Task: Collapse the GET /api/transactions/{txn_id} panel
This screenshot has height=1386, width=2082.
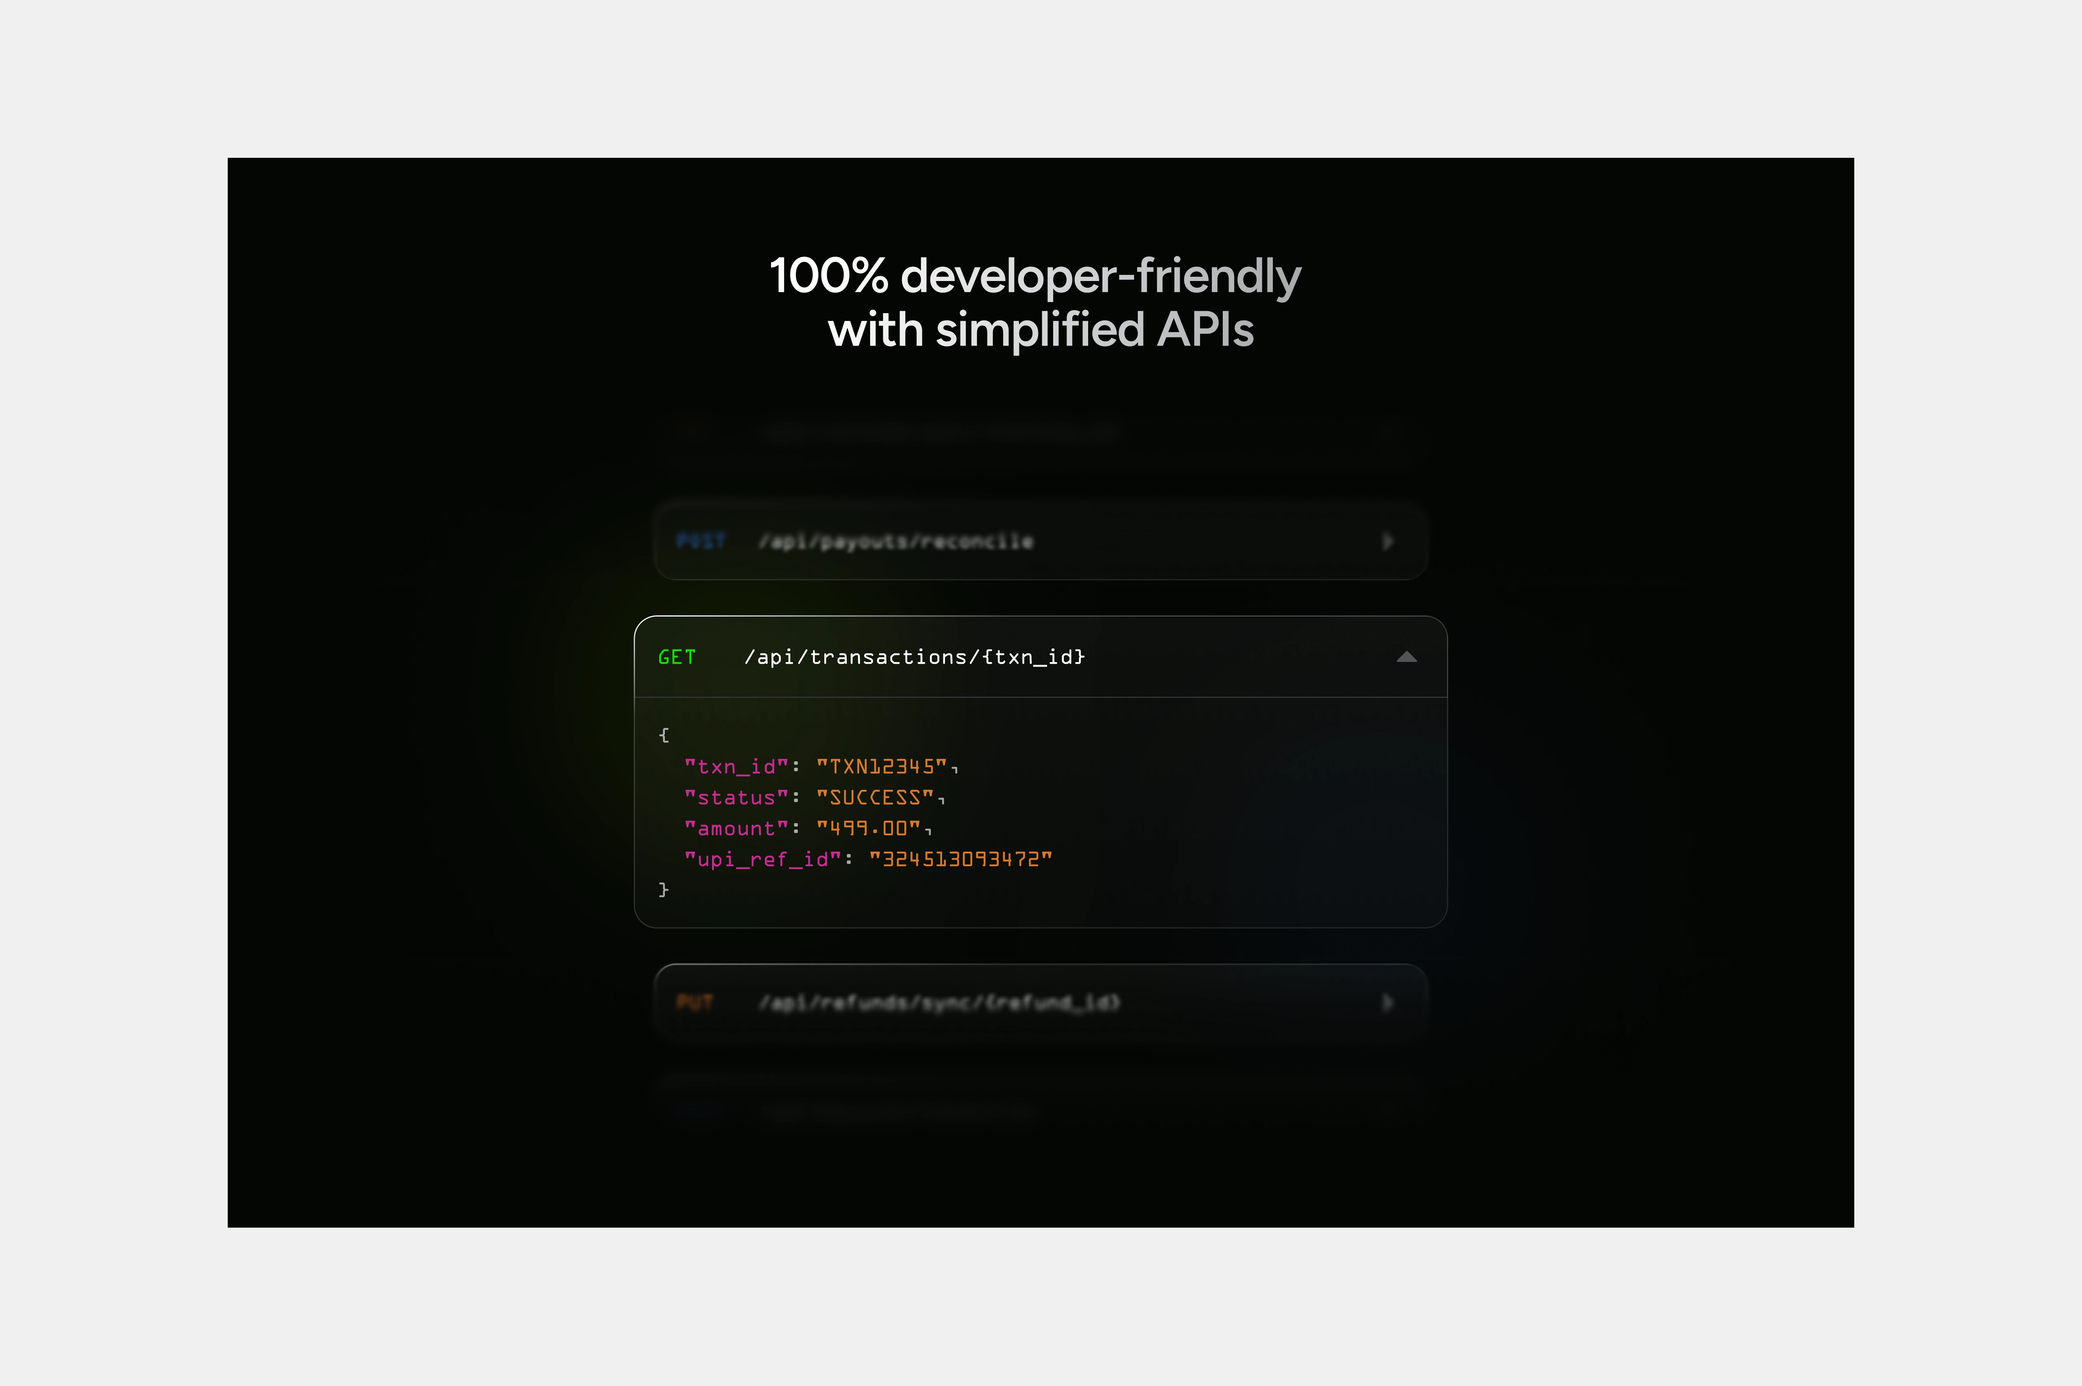Action: point(1407,656)
